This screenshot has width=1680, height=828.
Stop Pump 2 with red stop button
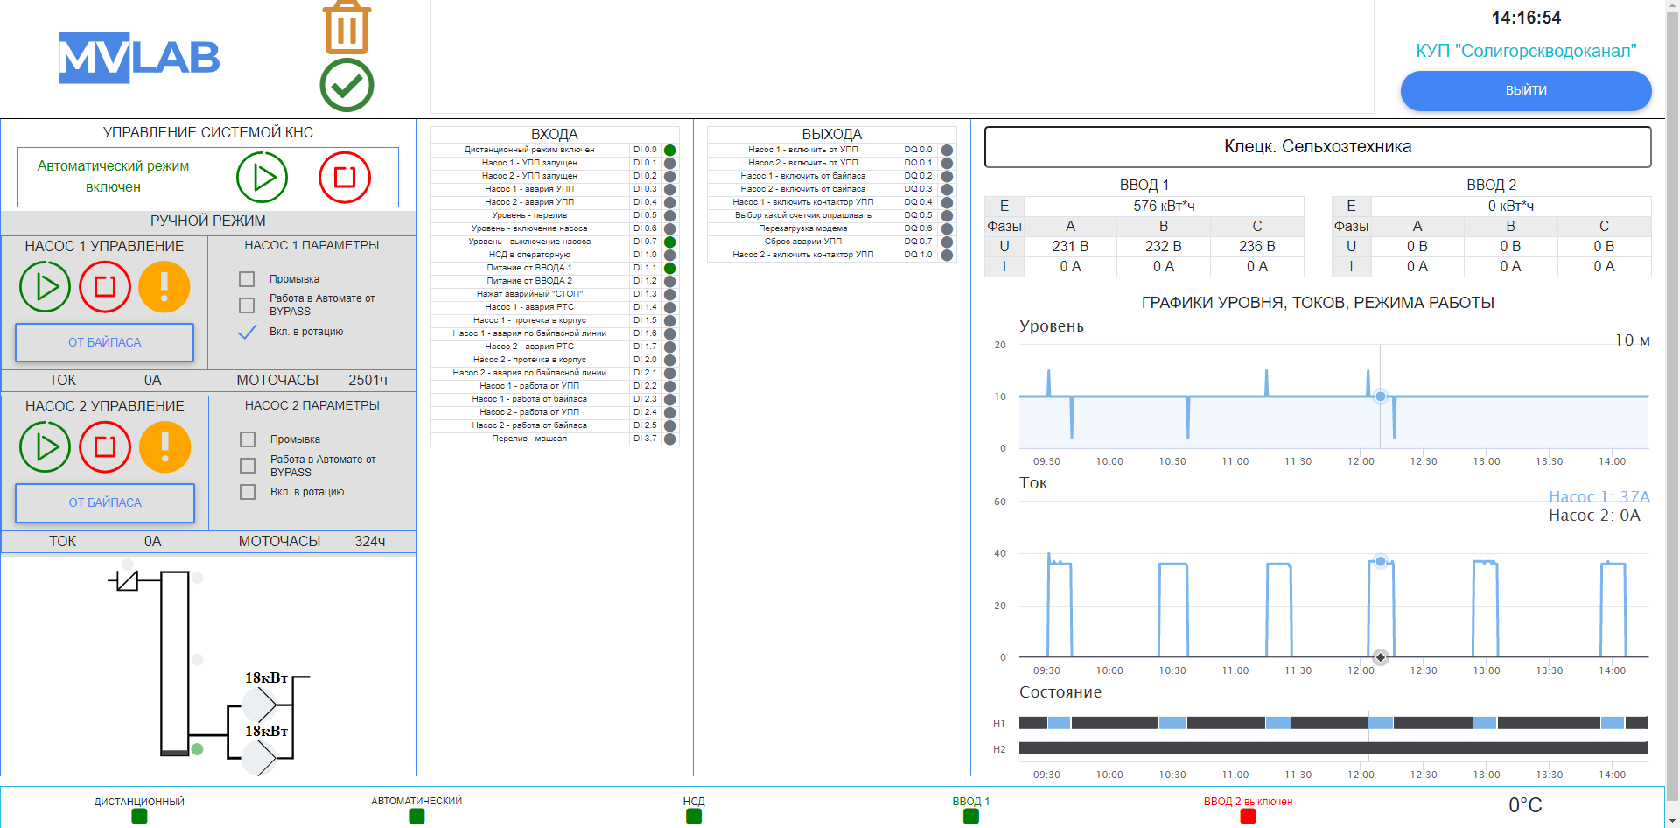(105, 446)
